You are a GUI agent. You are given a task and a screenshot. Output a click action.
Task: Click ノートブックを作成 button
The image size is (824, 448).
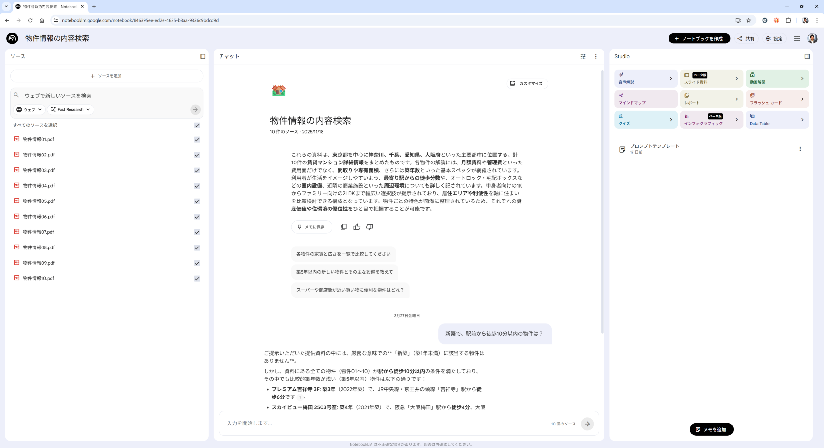pyautogui.click(x=699, y=39)
